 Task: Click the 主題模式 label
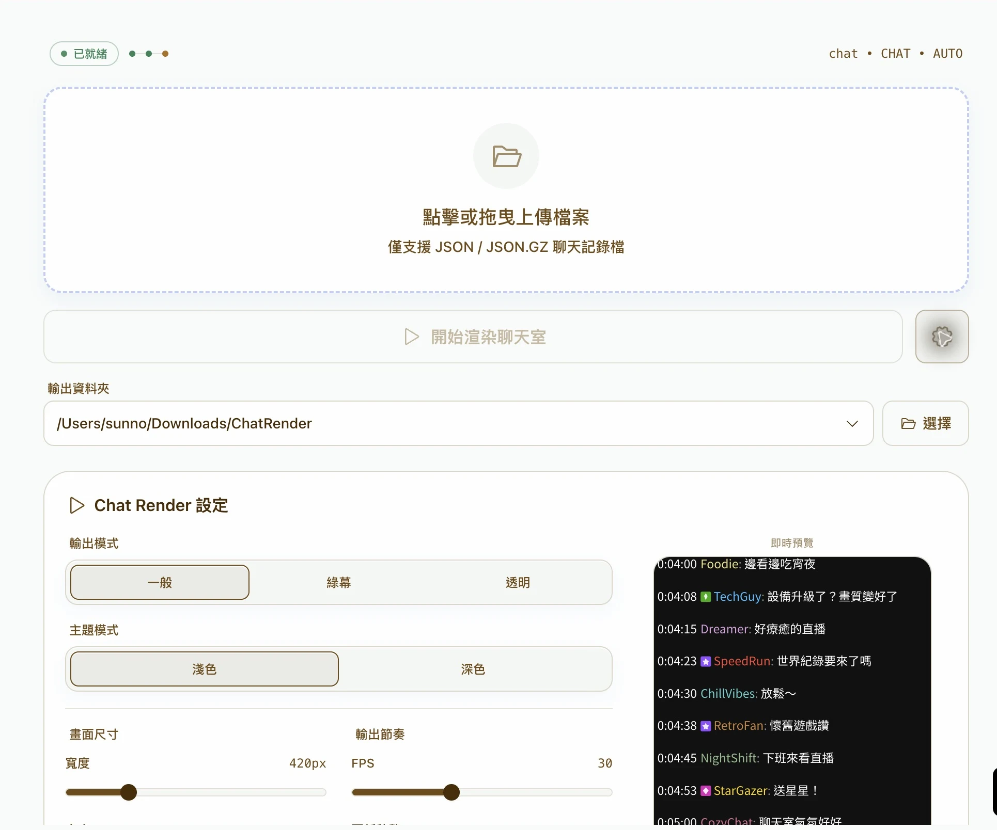point(94,630)
